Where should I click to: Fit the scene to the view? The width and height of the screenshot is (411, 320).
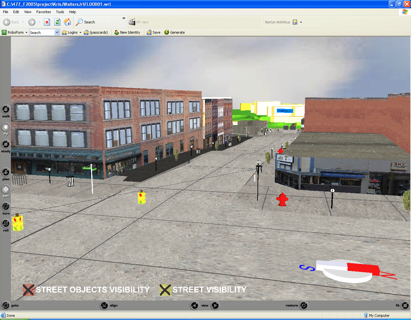405,306
